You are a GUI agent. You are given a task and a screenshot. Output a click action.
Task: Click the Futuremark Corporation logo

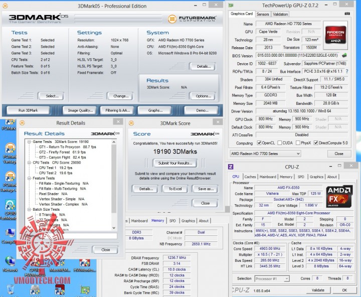[x=192, y=19]
